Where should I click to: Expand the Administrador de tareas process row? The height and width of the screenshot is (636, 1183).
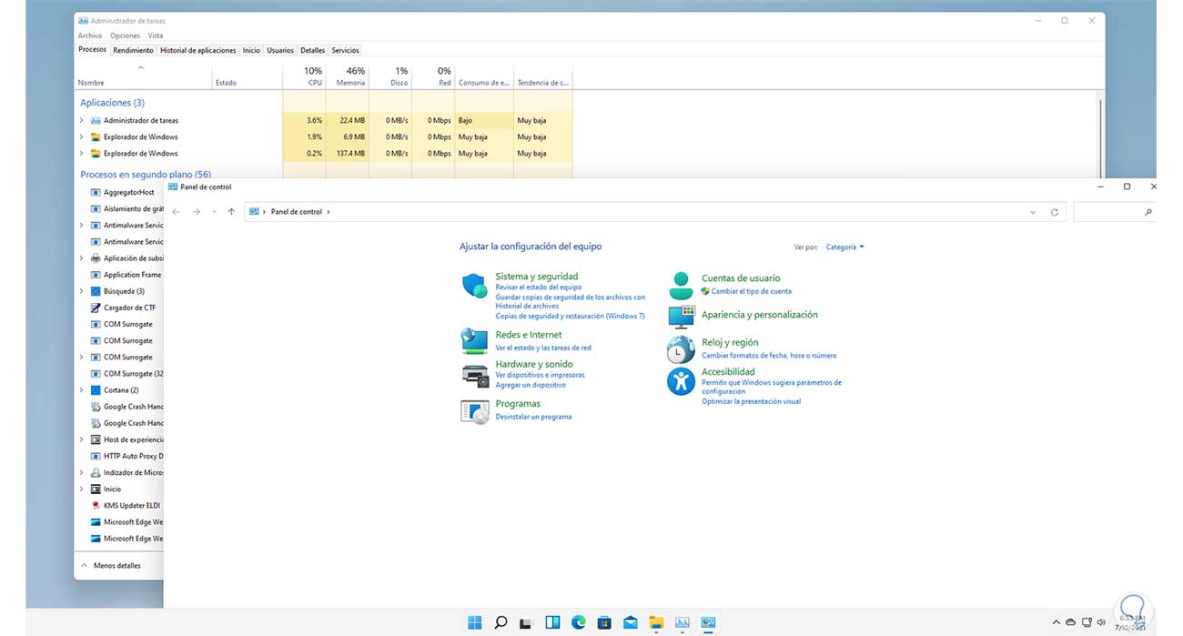coord(81,120)
